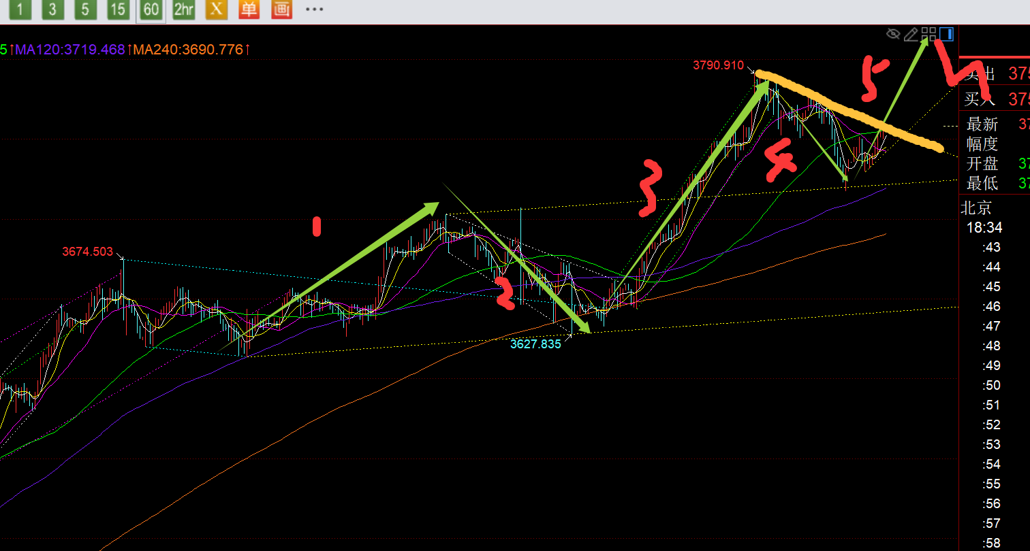Click the MA240 indicator label

click(189, 50)
